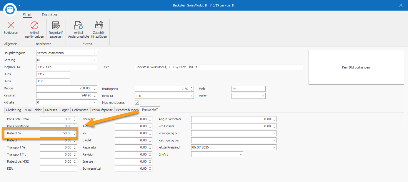Click the Kein Bild vorhanden image box
The width and height of the screenshot is (408, 182).
tap(356, 67)
